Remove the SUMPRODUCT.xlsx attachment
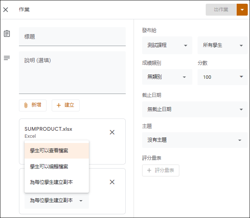Image resolution: width=250 pixels, height=218 pixels. click(112, 132)
